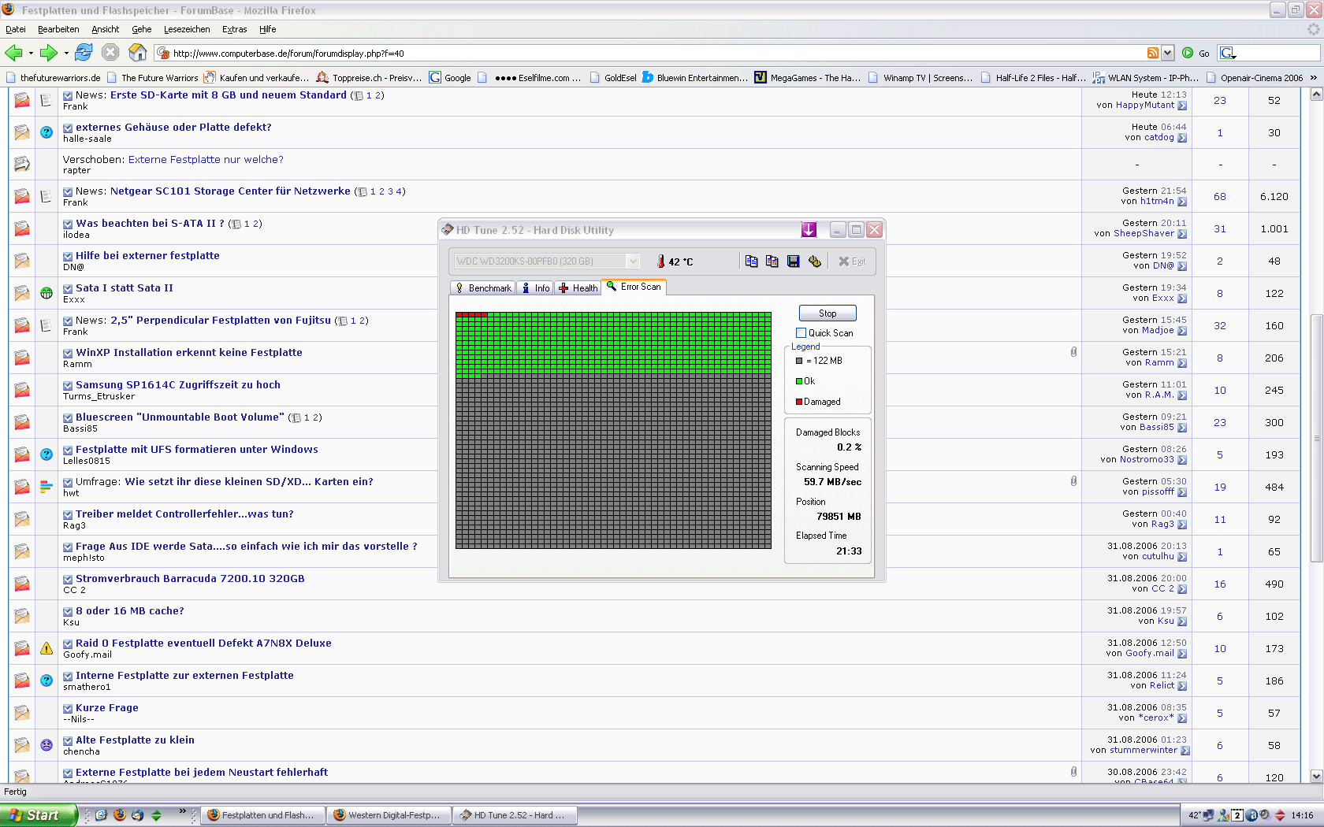Screen dimensions: 1324x827
Task: Open the Extras menu
Action: [x=234, y=29]
